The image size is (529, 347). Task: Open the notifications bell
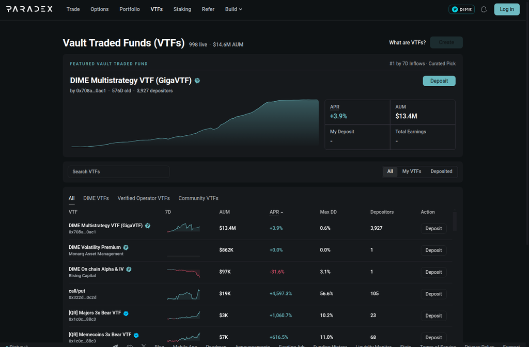click(484, 9)
